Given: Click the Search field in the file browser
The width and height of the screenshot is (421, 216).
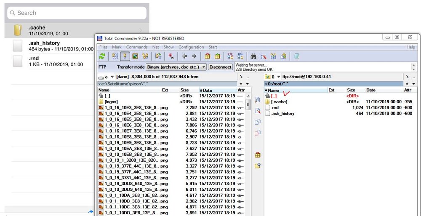Looking at the screenshot, I should (77, 13).
